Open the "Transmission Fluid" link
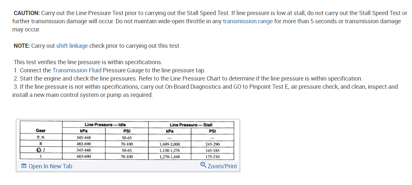The width and height of the screenshot is (412, 185). [x=77, y=70]
